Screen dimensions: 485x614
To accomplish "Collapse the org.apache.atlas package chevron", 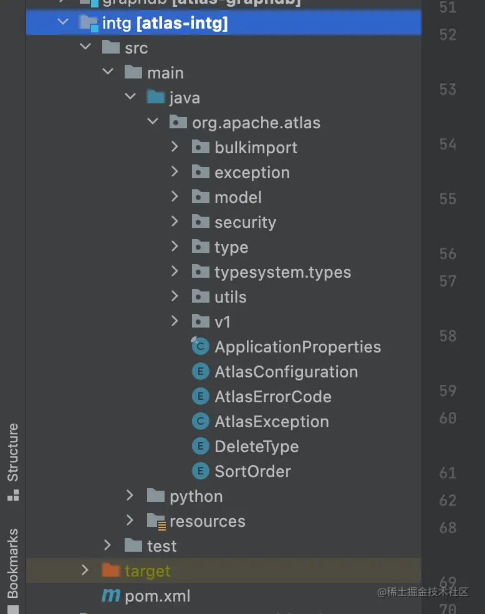I will pyautogui.click(x=153, y=121).
